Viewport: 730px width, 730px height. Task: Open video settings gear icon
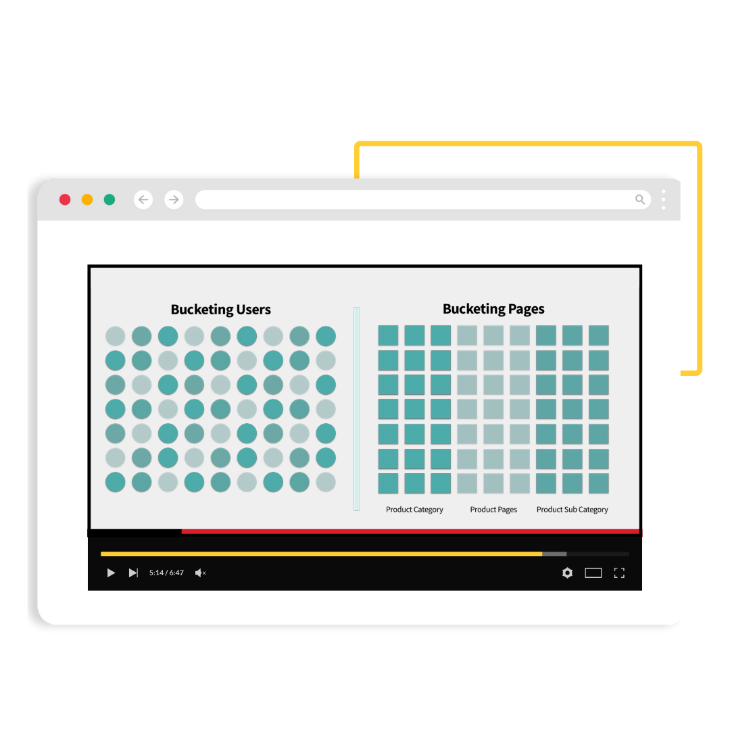(567, 573)
